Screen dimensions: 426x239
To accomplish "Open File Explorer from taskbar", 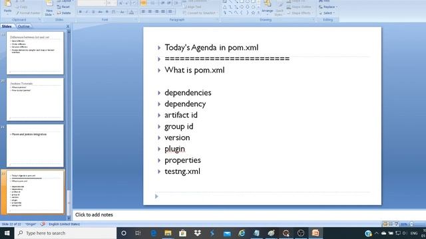I will [x=168, y=233].
